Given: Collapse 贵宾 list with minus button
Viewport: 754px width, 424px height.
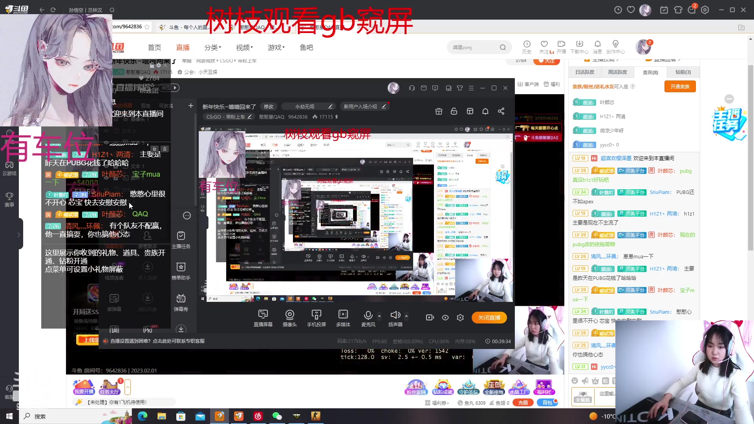Looking at the screenshot, I should click(x=729, y=99).
